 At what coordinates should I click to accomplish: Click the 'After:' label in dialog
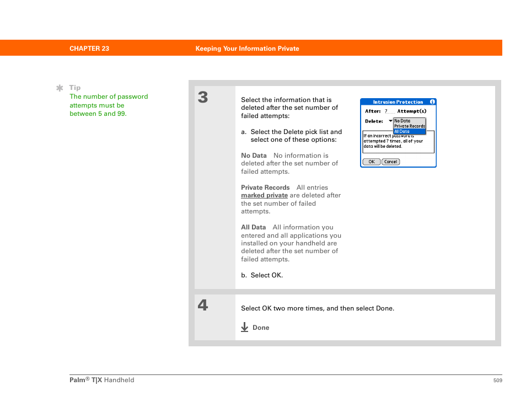tap(373, 111)
